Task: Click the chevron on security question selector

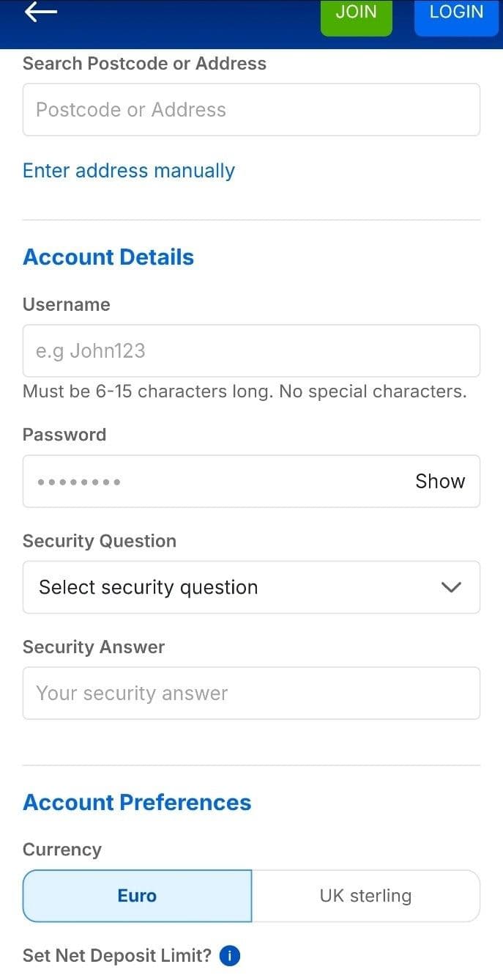Action: point(451,586)
